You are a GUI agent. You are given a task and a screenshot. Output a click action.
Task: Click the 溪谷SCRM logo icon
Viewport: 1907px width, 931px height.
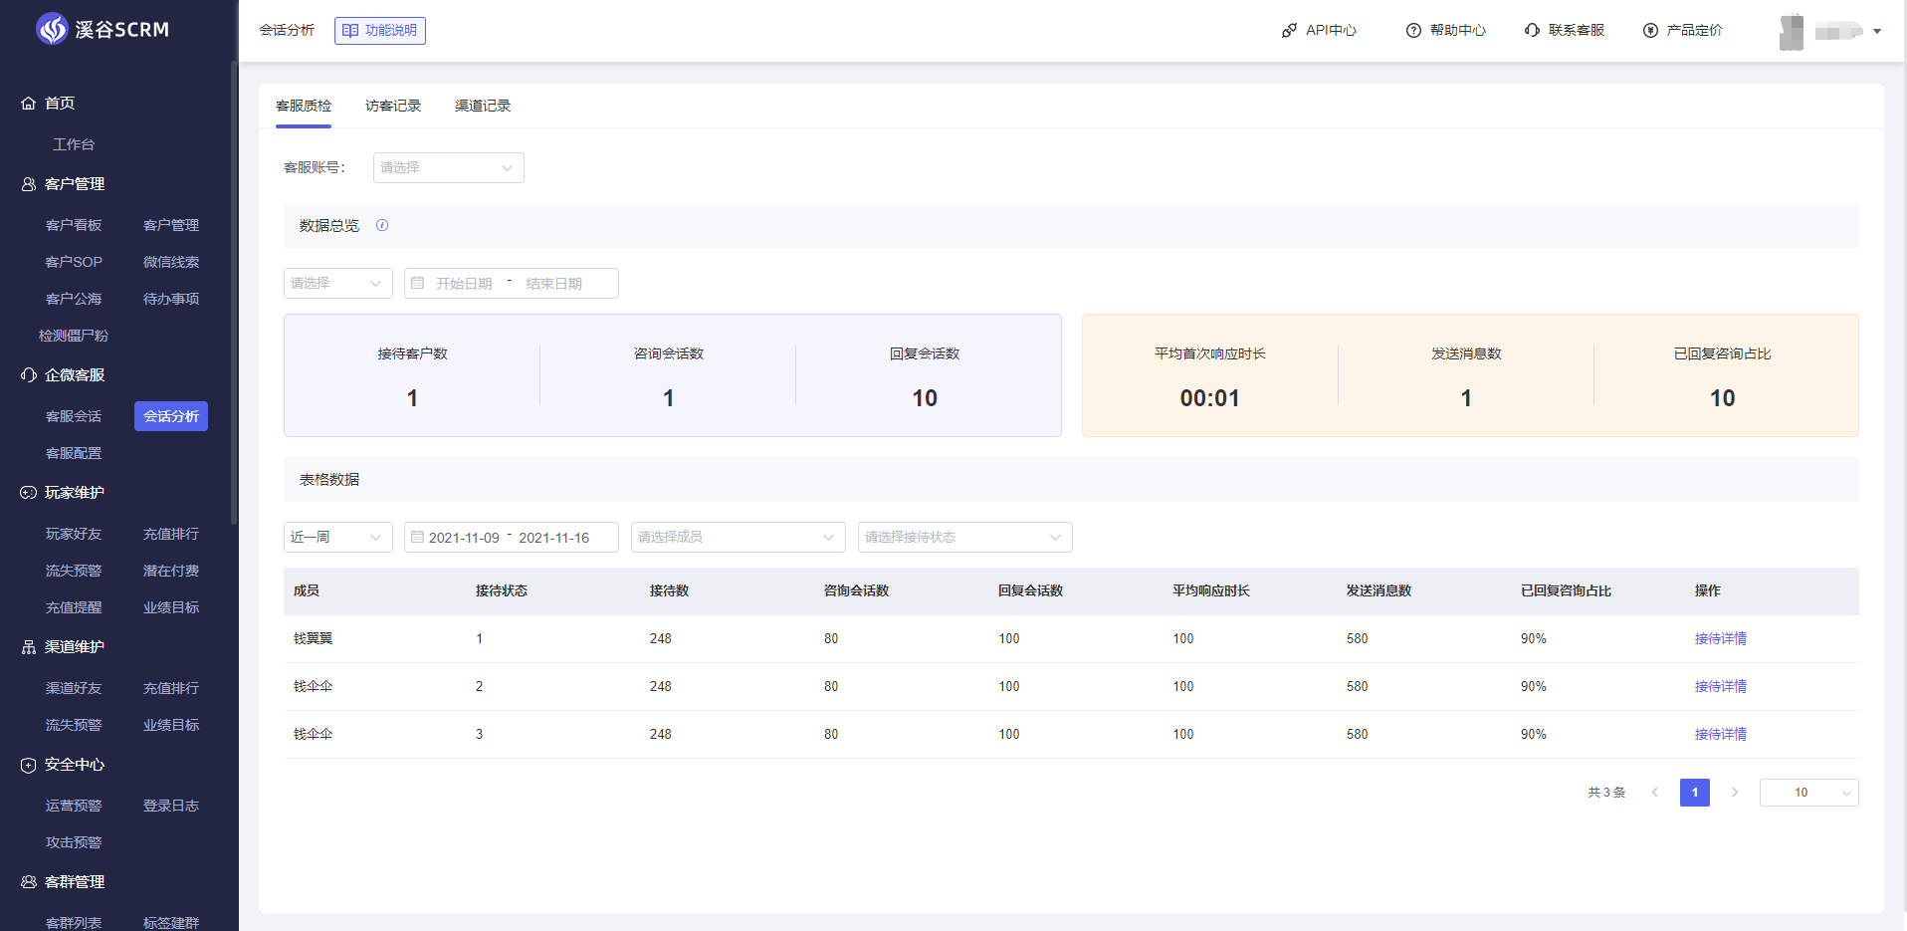[52, 29]
